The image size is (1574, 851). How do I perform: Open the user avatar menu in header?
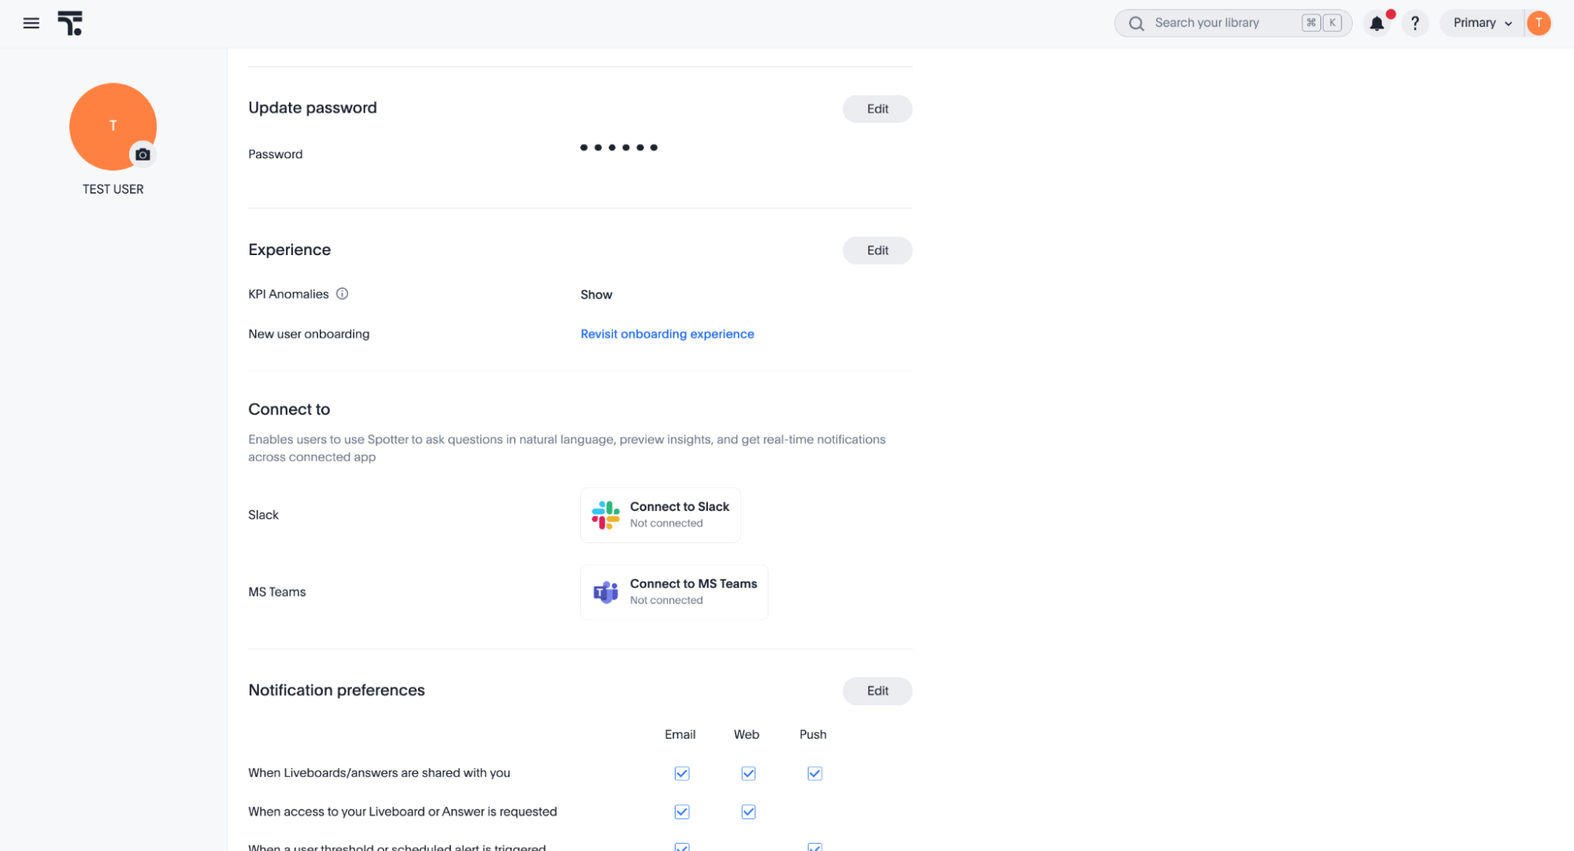coord(1539,23)
